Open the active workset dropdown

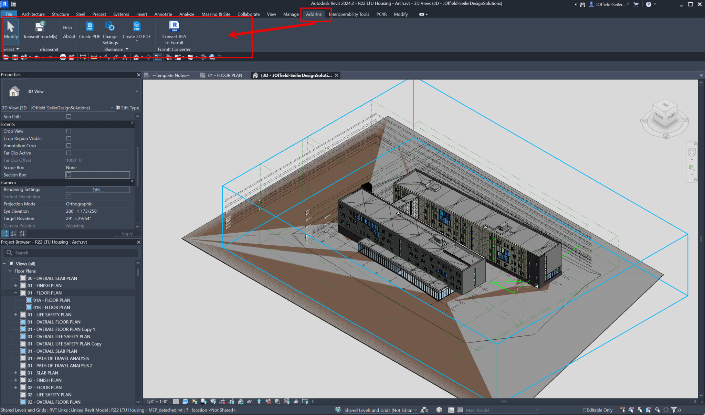[415, 410]
